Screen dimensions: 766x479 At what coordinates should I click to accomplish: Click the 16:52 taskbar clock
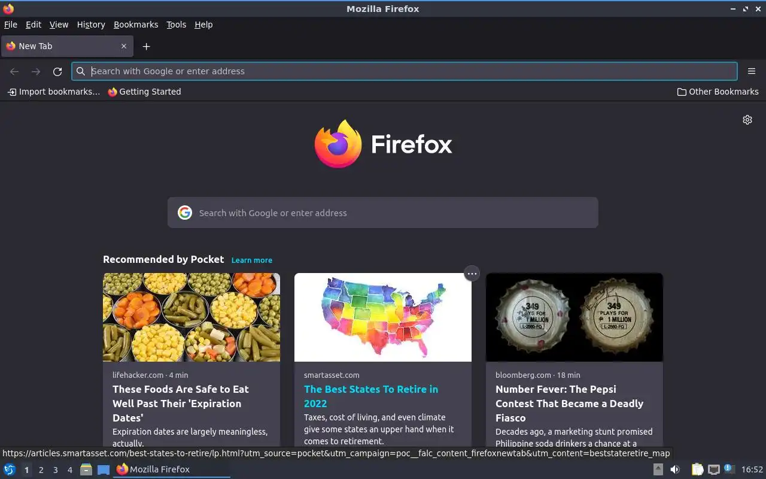point(752,469)
